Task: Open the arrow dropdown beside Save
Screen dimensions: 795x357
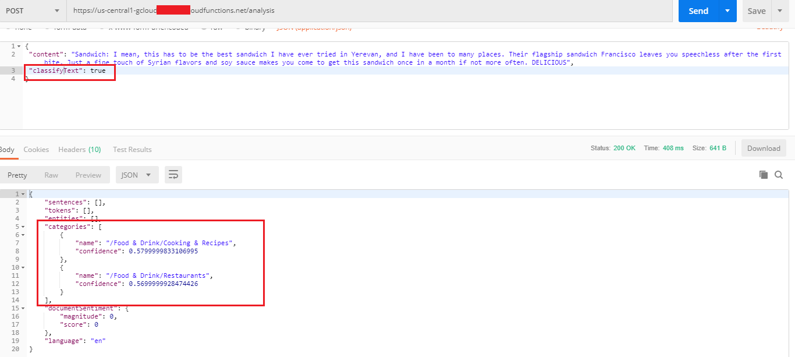Action: [780, 10]
